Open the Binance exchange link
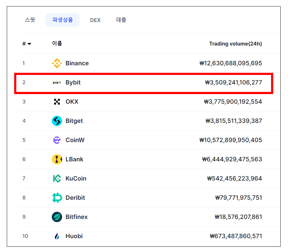 [x=77, y=63]
